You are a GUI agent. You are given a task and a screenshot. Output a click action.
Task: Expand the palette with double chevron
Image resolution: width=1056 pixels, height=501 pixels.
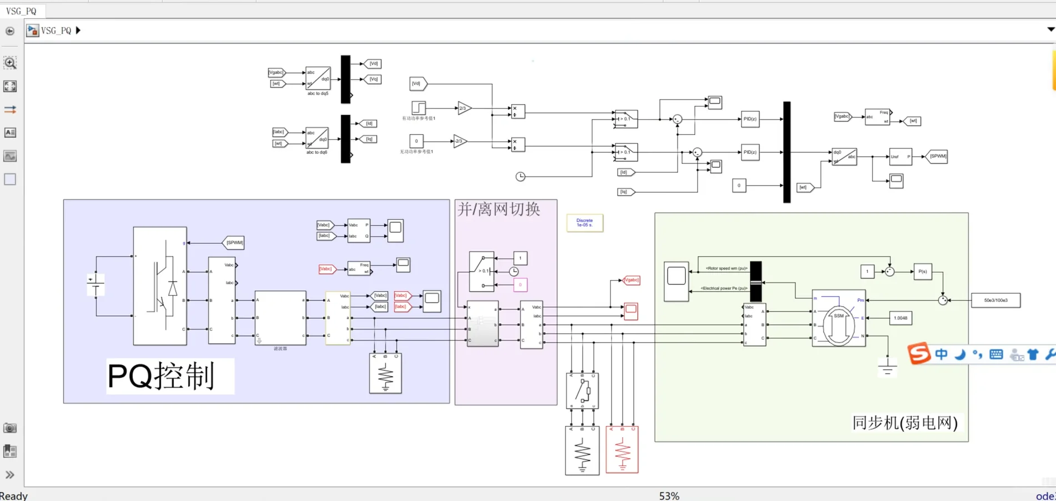[x=10, y=475]
